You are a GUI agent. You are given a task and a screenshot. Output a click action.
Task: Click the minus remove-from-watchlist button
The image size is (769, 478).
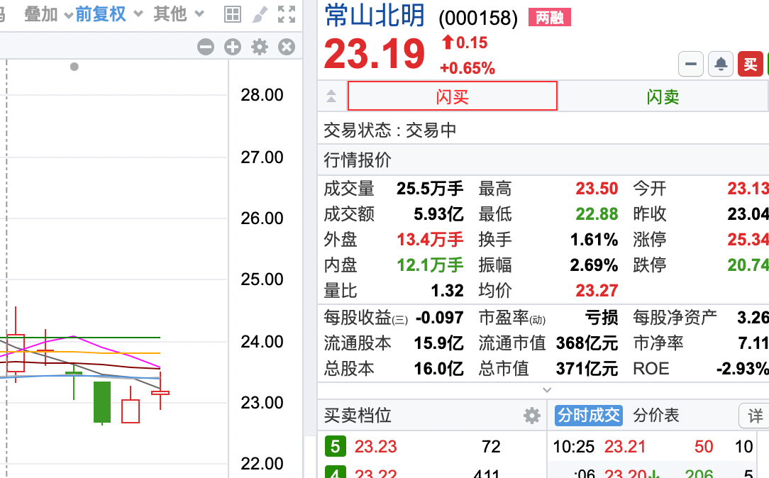(691, 64)
